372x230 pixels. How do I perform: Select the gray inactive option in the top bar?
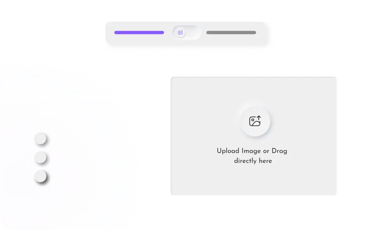pyautogui.click(x=231, y=33)
